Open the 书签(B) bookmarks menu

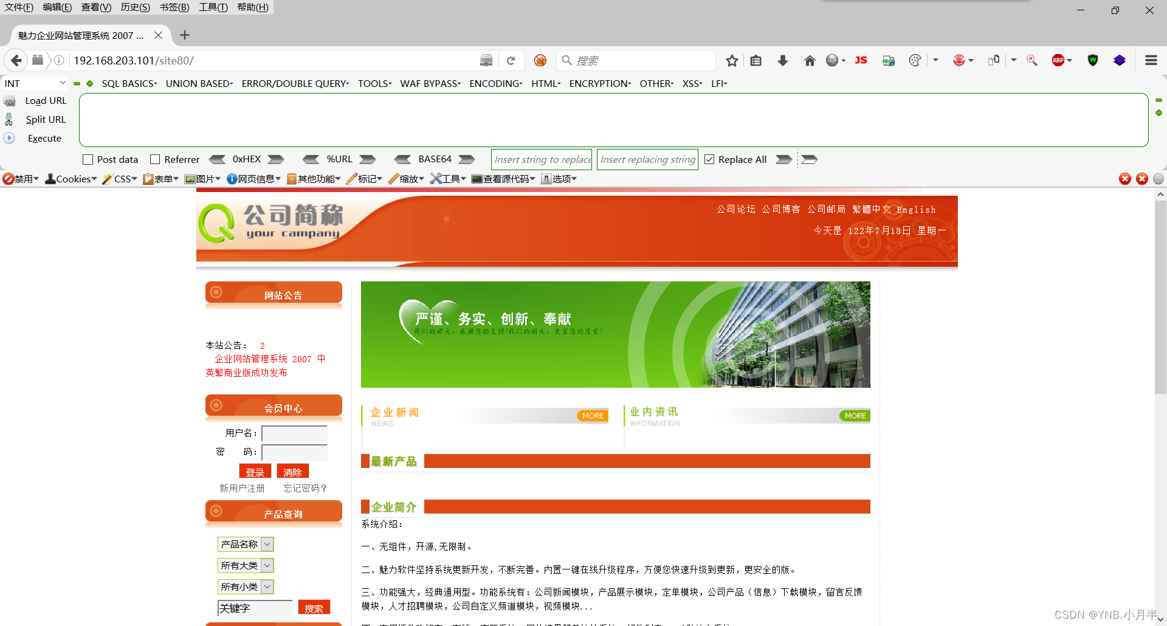point(173,7)
